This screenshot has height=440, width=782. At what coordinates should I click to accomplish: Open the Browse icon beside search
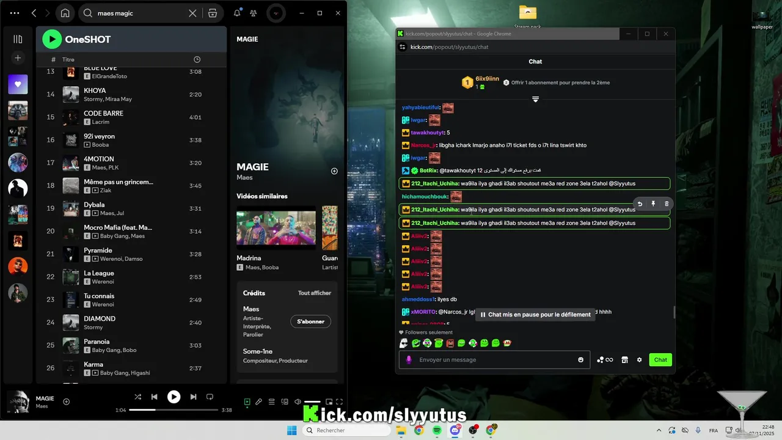(213, 13)
